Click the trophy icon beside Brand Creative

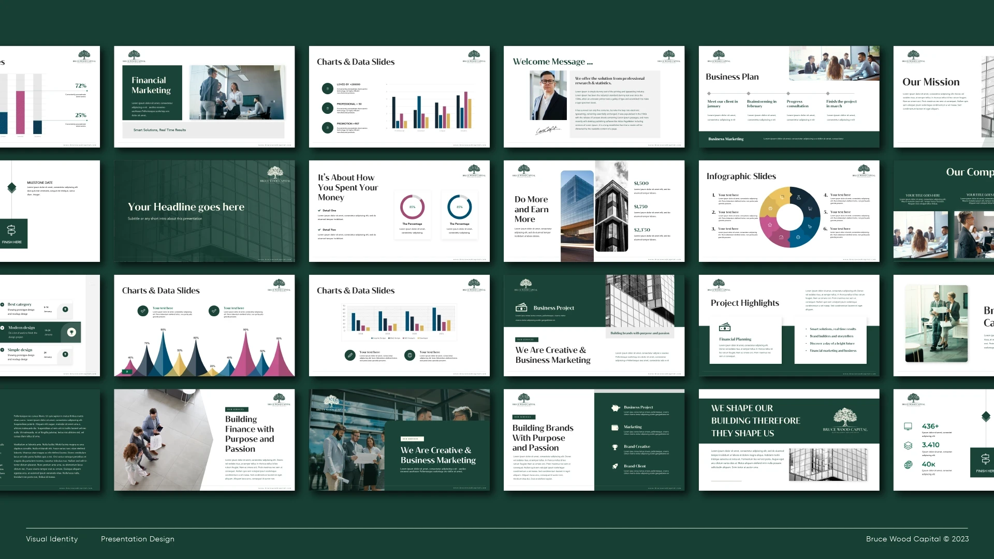click(615, 447)
